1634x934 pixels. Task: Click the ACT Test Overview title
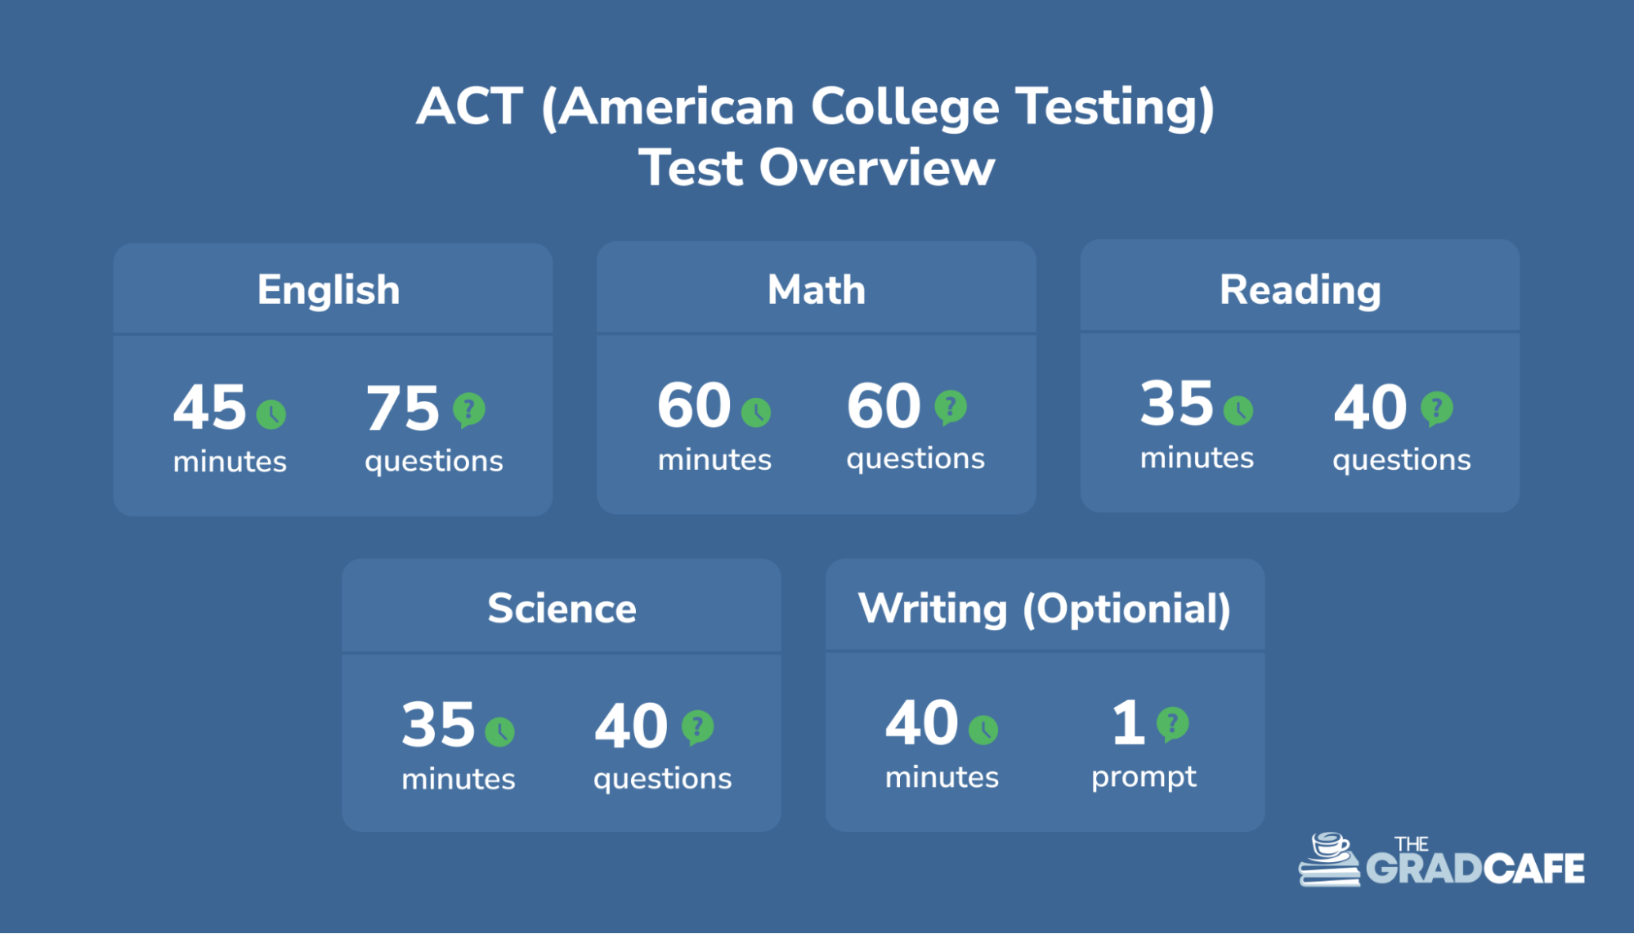point(816,136)
